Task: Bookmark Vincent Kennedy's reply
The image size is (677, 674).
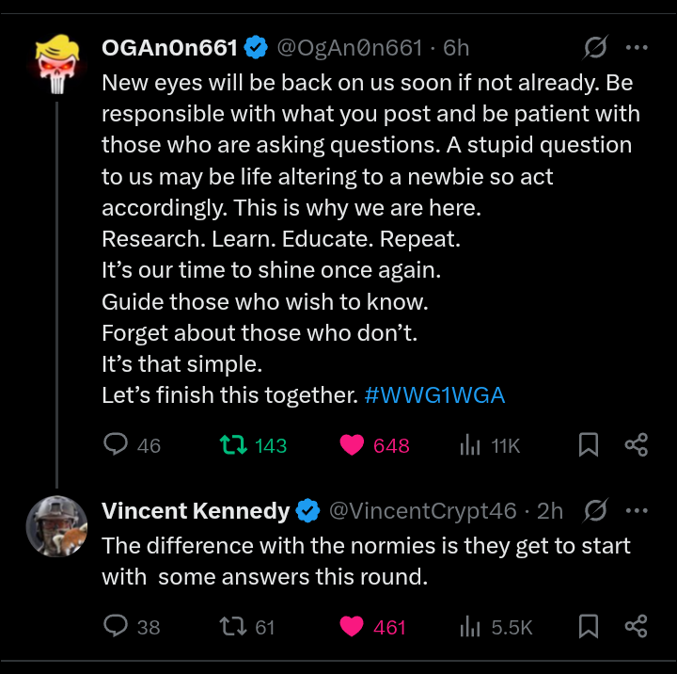Action: coord(589,626)
